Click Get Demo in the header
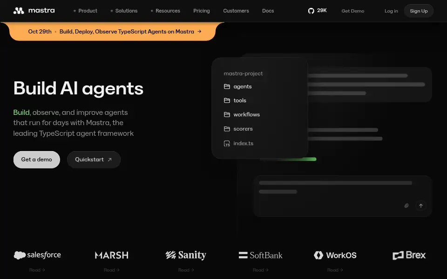This screenshot has width=447, height=279. click(353, 11)
